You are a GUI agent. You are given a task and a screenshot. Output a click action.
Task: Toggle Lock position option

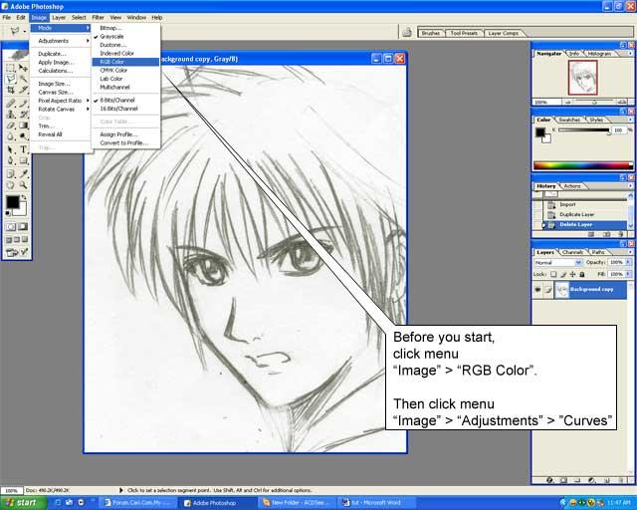573,275
